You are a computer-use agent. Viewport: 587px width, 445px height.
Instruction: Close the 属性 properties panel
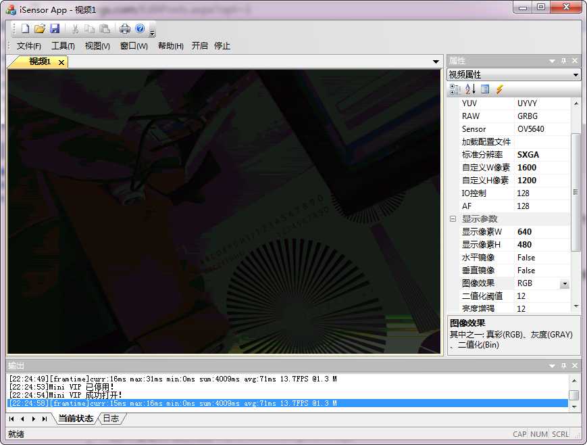coord(575,61)
